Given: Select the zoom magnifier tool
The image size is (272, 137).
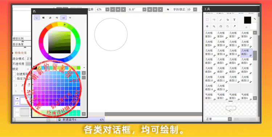Looking at the screenshot, I should click(214, 26).
